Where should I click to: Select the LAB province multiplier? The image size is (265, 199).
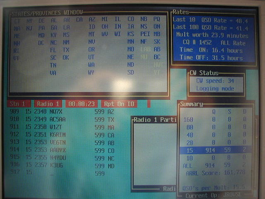(x=145, y=49)
